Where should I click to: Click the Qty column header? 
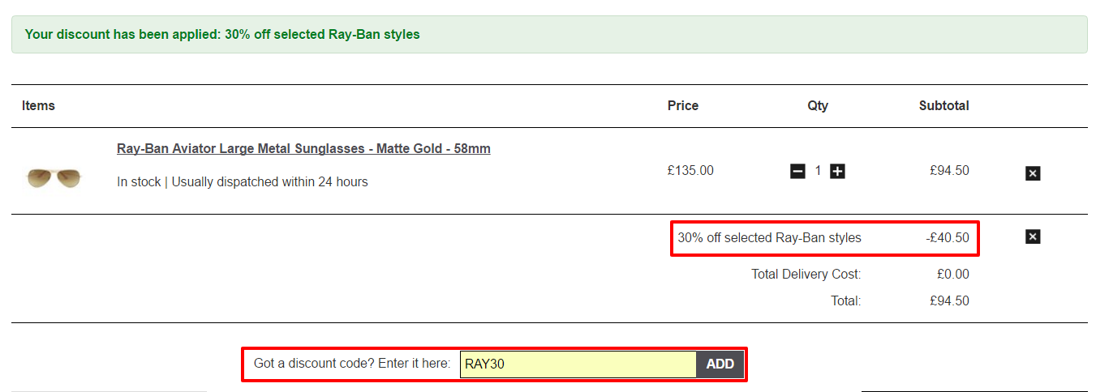(x=818, y=105)
